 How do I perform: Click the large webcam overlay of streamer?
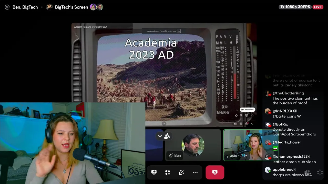pyautogui.click(x=73, y=143)
